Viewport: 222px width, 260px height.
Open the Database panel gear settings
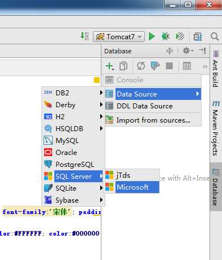(187, 51)
